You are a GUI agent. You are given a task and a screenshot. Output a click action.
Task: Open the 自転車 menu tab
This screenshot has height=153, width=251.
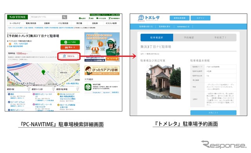point(95,23)
